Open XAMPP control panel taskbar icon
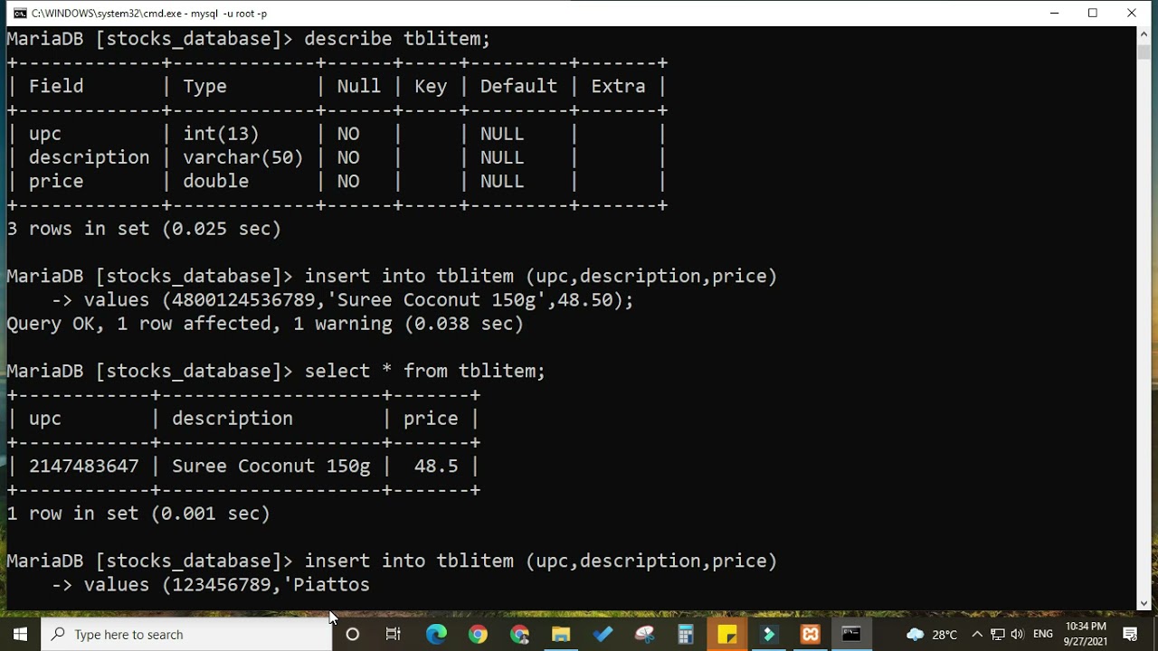 coord(811,634)
